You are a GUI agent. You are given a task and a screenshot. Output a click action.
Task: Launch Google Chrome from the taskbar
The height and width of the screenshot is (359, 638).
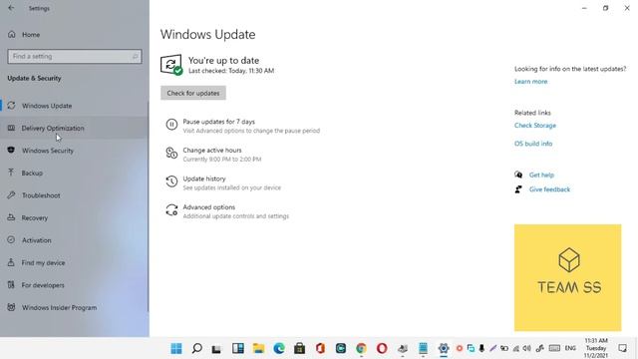[x=361, y=348]
